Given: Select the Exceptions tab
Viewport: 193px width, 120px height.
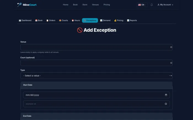Looking at the screenshot, I should point(90,21).
